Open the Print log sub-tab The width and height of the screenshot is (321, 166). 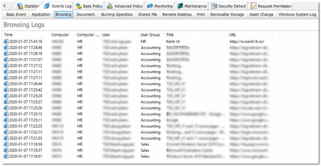[x=201, y=14]
